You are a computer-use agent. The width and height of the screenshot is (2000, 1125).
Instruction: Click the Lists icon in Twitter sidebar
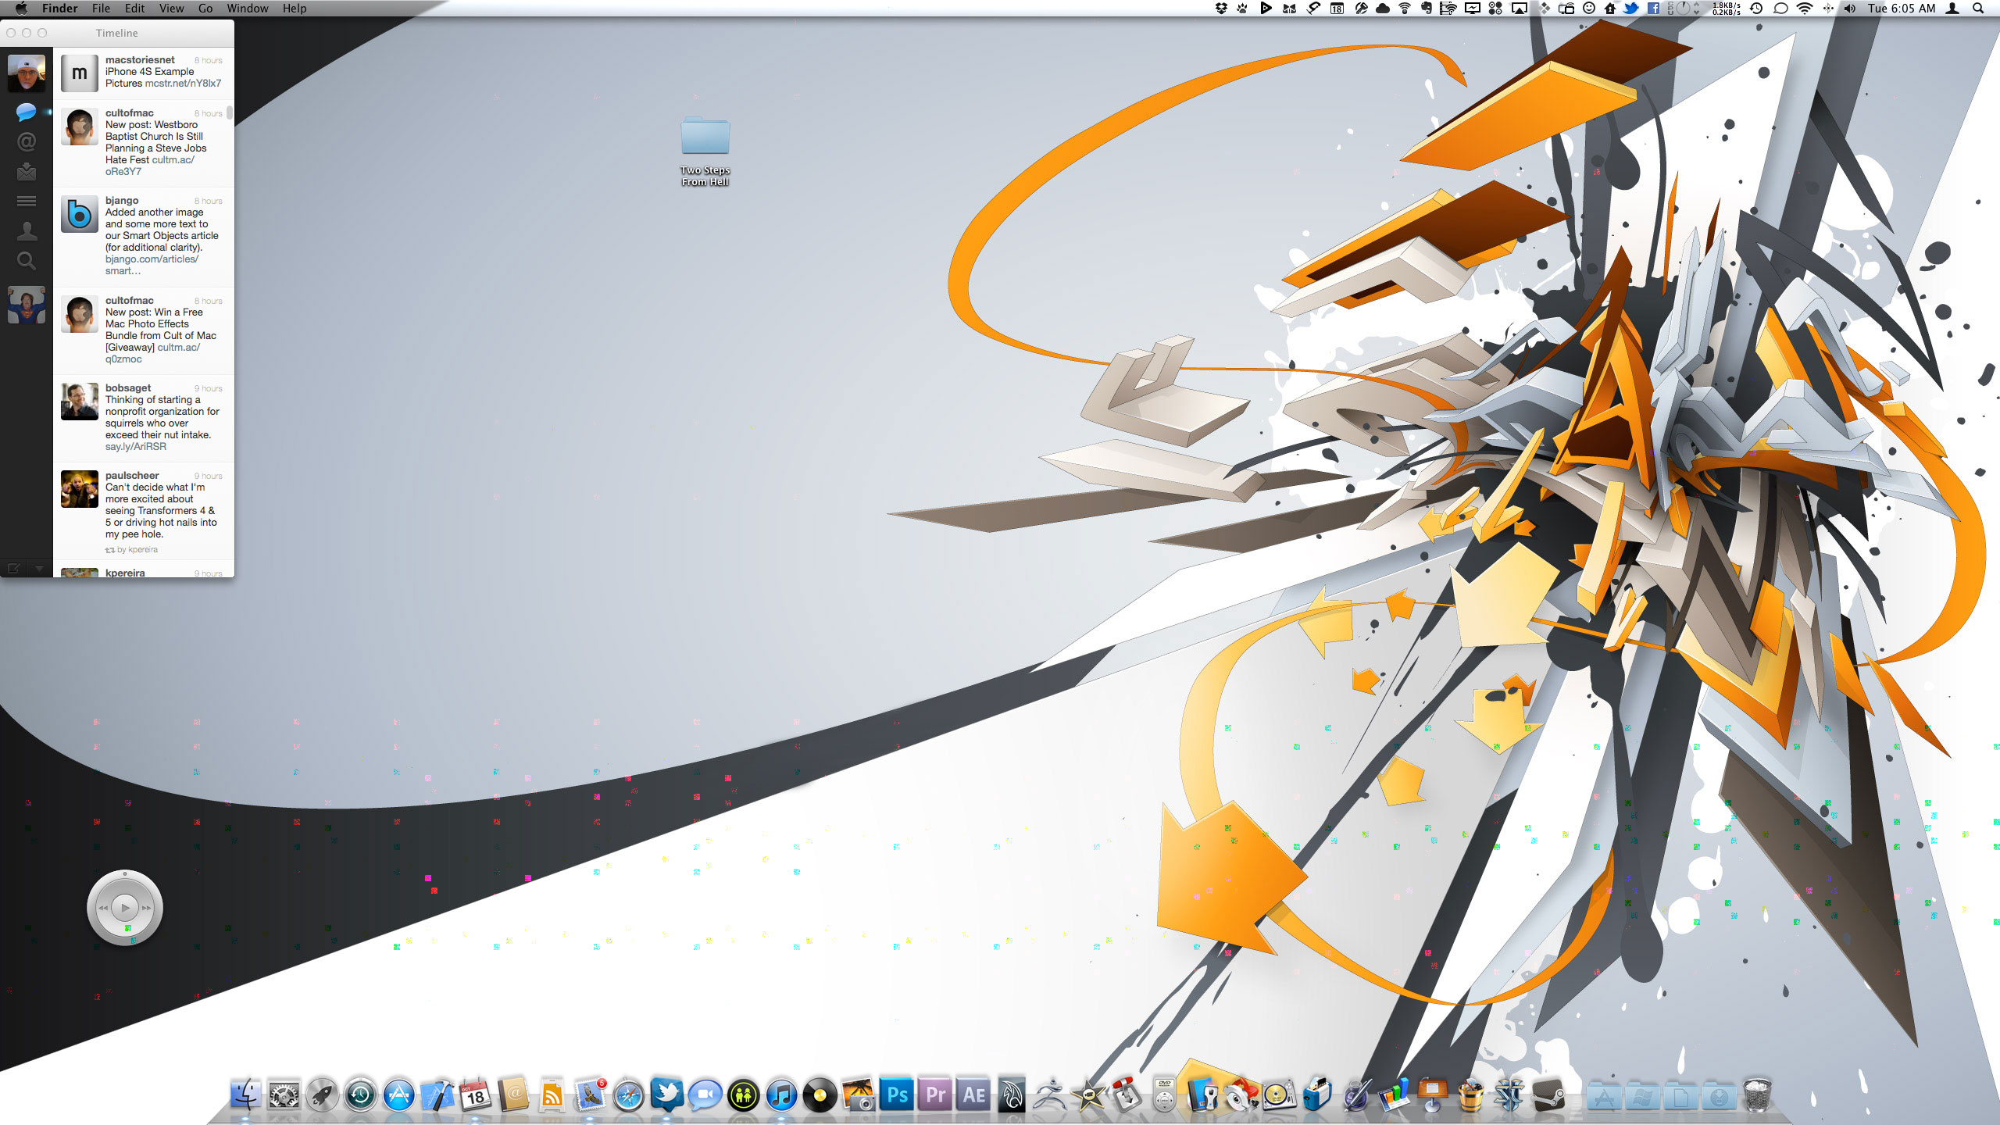click(26, 201)
